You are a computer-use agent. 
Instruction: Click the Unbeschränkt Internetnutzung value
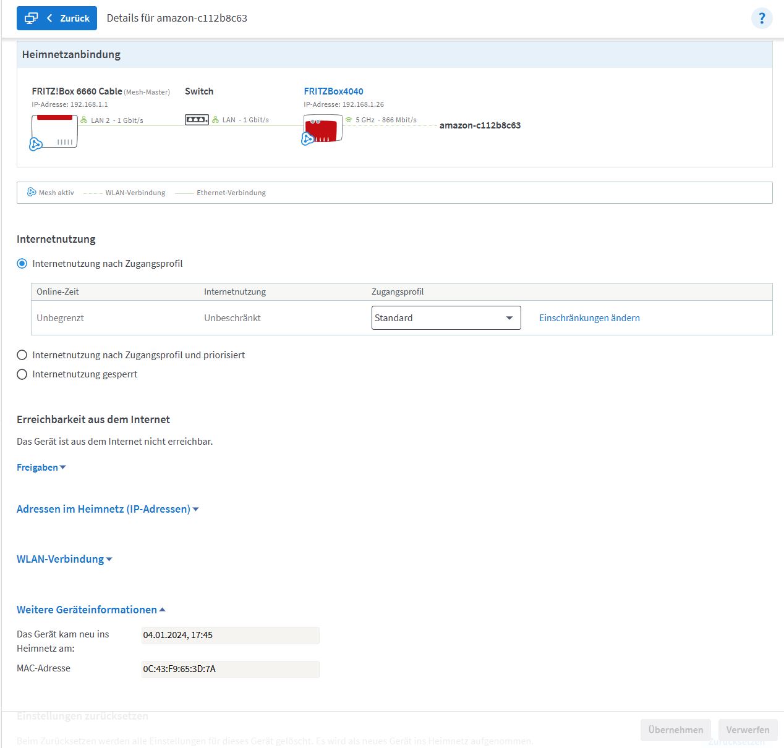(x=232, y=318)
